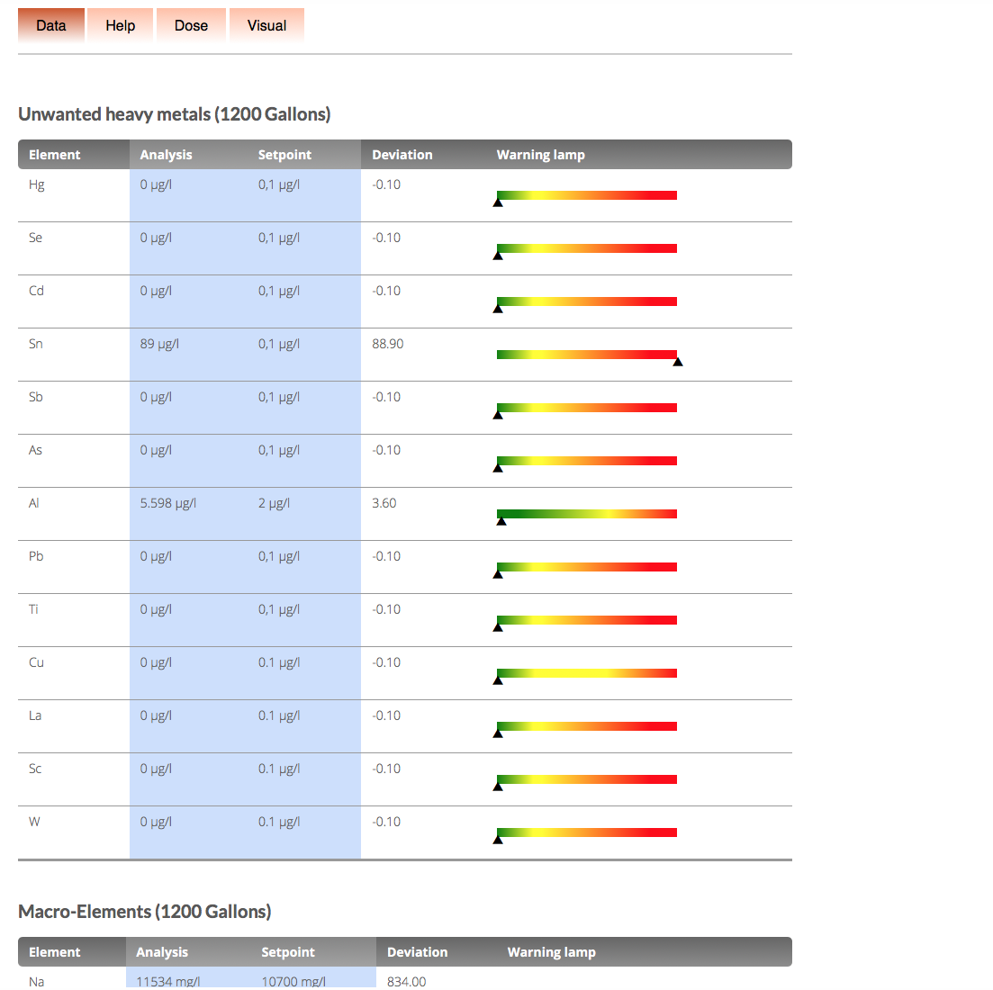Click the Hg warning lamp bar
The image size is (993, 990).
[586, 195]
